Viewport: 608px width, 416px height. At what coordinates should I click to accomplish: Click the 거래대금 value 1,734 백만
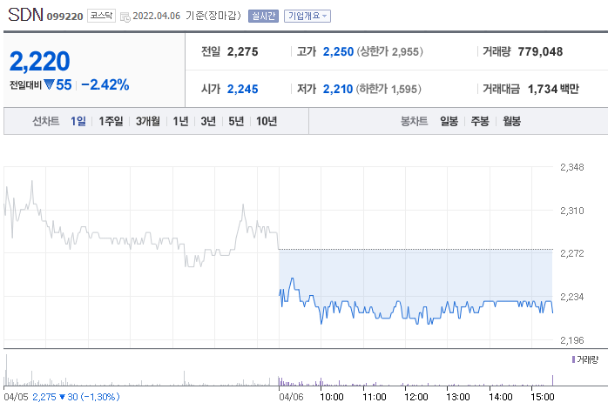553,89
